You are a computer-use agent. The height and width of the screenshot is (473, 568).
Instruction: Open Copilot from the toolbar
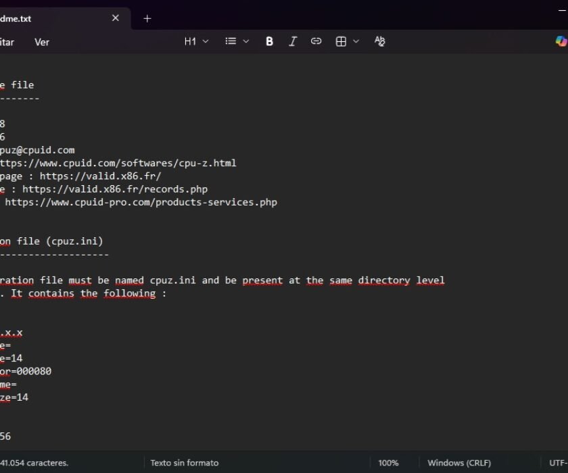[x=561, y=41]
